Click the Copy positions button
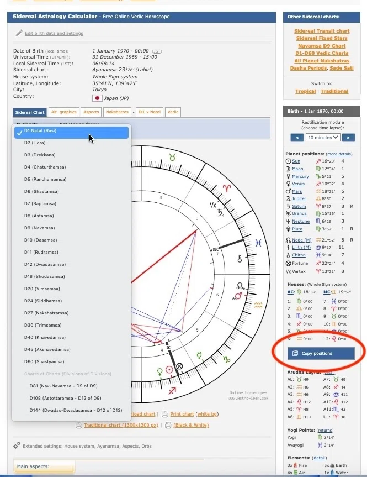 coord(321,353)
